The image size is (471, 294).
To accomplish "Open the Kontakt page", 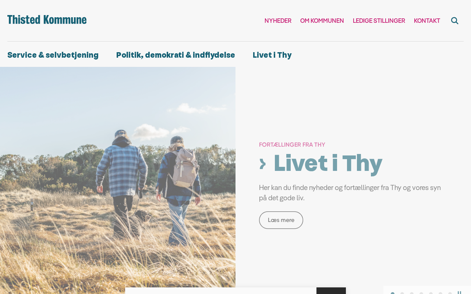I will coord(427,21).
